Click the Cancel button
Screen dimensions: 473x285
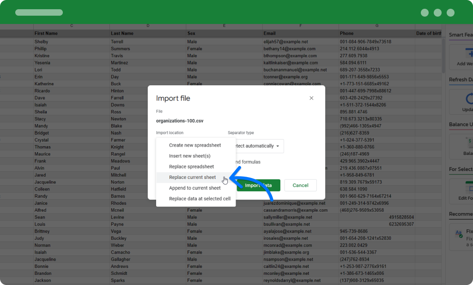coord(300,185)
